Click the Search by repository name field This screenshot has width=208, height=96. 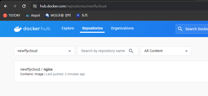[108, 51]
